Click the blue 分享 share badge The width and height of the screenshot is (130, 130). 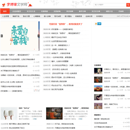pos(99,24)
